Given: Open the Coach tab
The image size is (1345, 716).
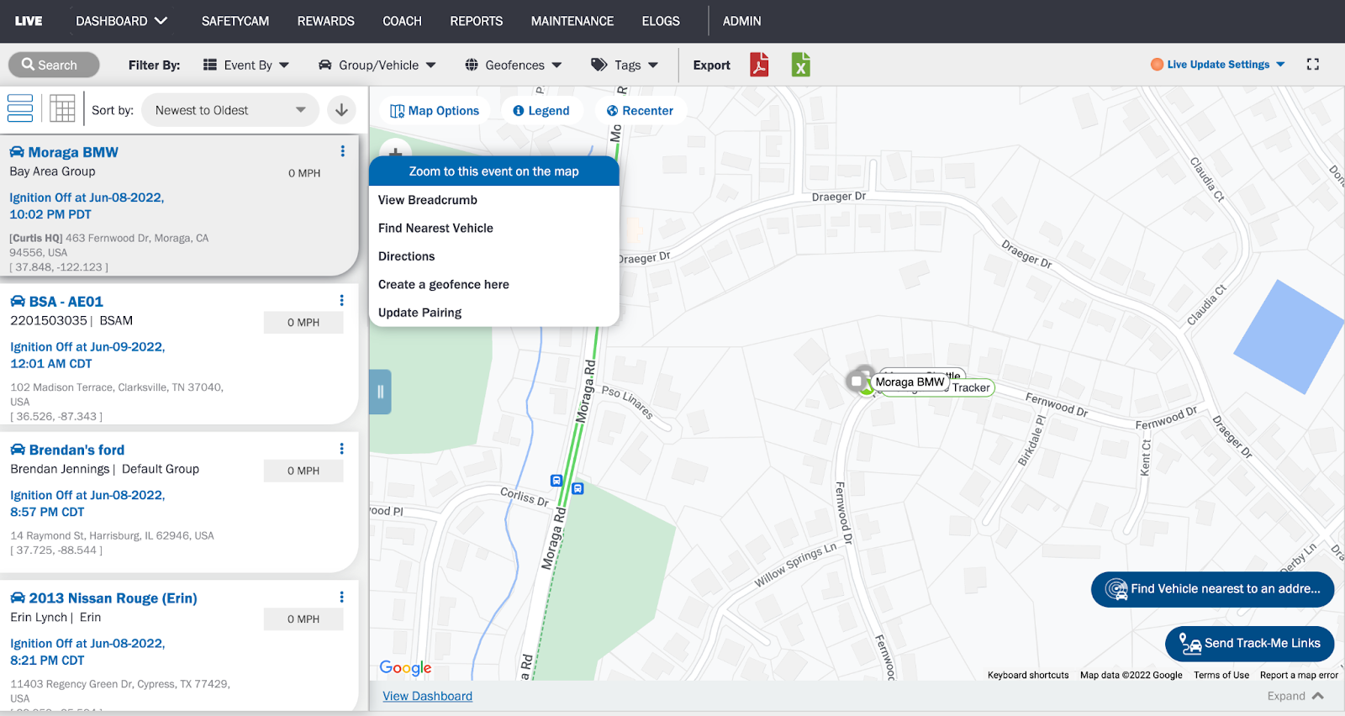Looking at the screenshot, I should click(402, 21).
